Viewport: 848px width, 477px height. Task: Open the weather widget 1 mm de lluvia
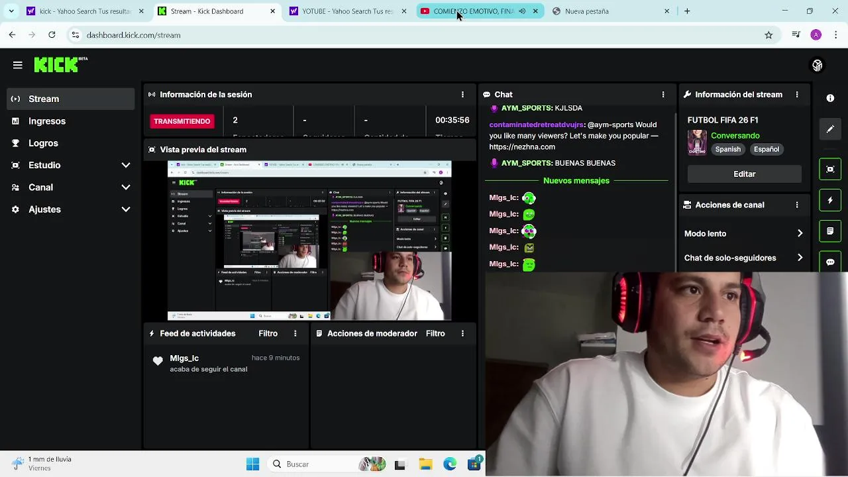coord(41,464)
